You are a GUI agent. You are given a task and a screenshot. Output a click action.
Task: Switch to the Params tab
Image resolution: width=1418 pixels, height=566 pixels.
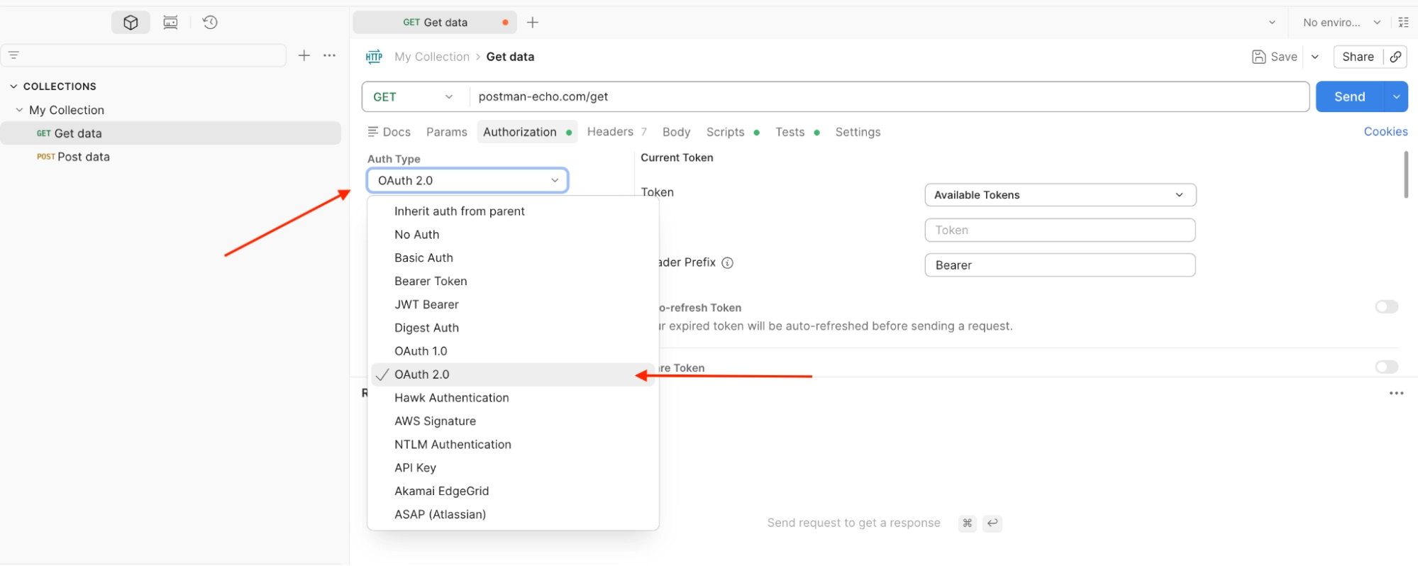(447, 132)
